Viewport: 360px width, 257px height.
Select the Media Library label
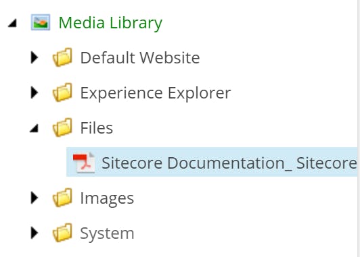click(110, 23)
